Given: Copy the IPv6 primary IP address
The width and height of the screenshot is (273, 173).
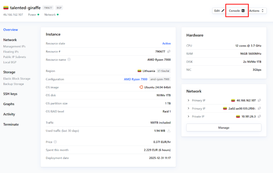Looking at the screenshot, I should point(259,108).
